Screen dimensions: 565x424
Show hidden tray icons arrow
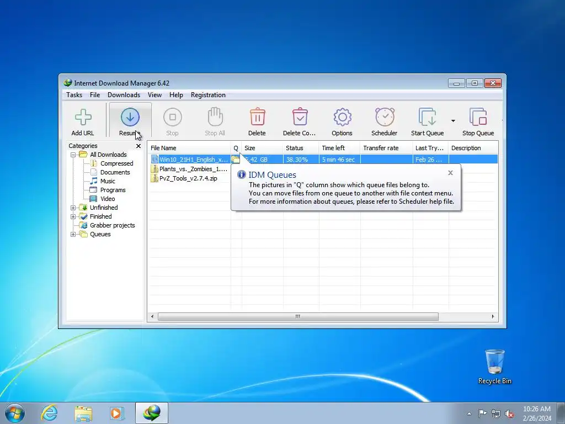(469, 414)
